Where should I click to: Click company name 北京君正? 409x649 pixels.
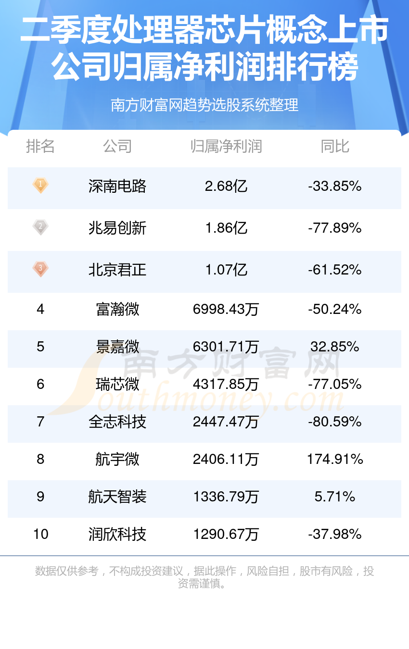[x=117, y=270]
